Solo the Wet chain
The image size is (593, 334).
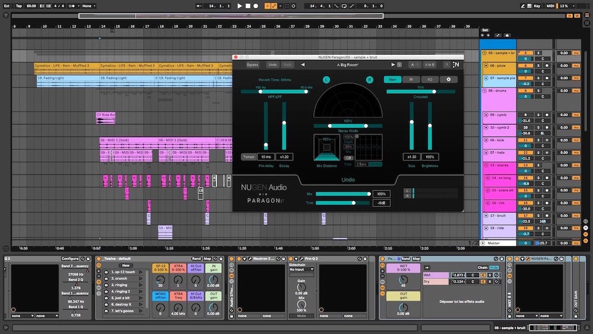[x=490, y=275]
